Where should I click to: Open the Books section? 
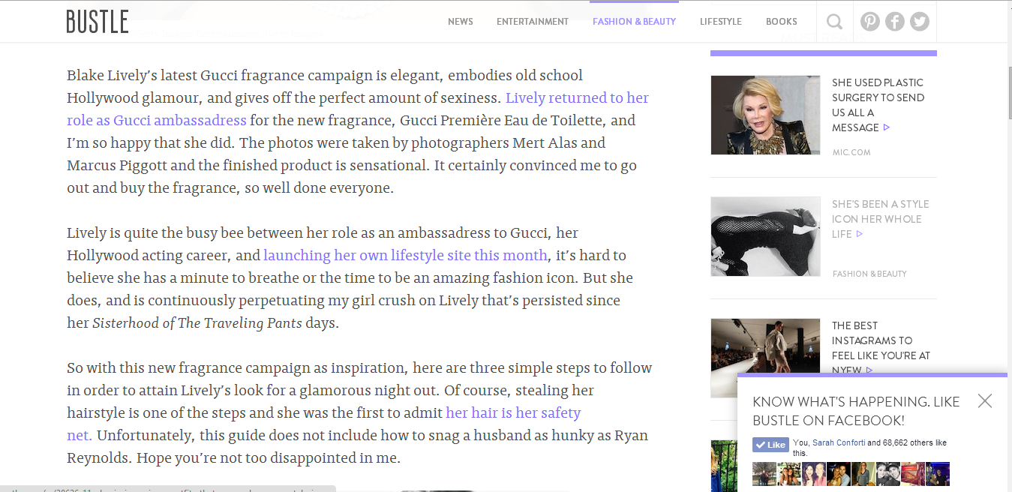[x=781, y=22]
